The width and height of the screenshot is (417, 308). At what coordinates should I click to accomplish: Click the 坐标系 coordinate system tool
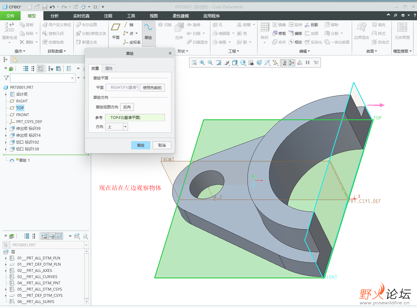coord(132,42)
